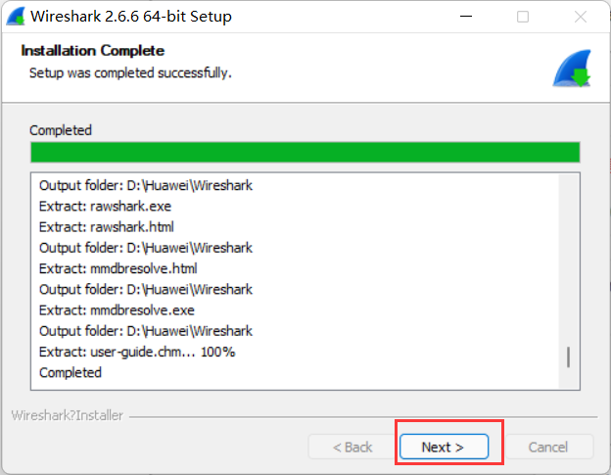Select log line 'Extract: rawshark.exe'

click(105, 206)
